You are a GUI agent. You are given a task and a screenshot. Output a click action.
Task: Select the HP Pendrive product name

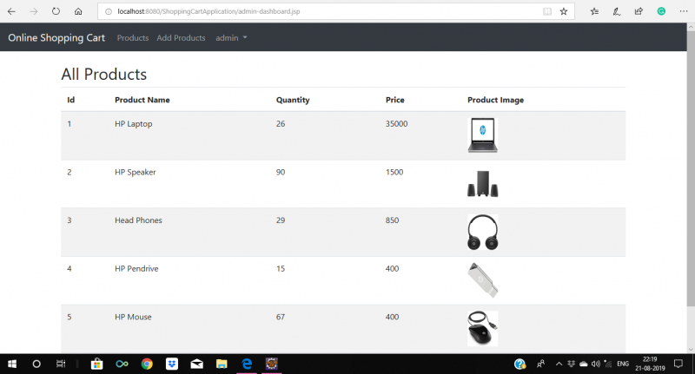coord(136,269)
